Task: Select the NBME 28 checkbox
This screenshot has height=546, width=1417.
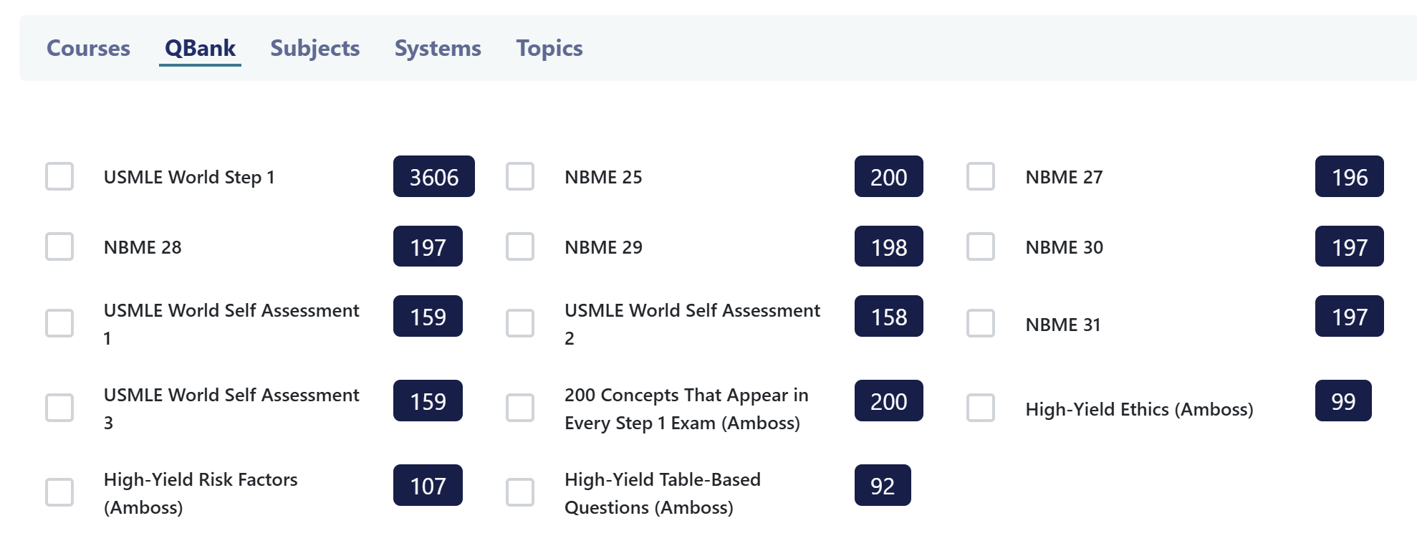Action: point(59,246)
